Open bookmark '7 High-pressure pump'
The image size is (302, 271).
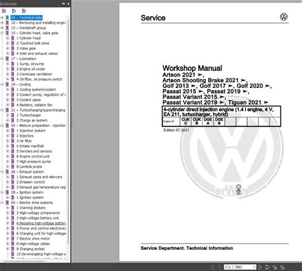tap(34, 161)
